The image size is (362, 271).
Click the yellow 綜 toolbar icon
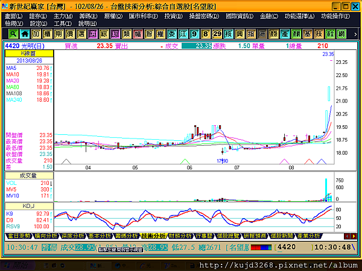[104, 34]
